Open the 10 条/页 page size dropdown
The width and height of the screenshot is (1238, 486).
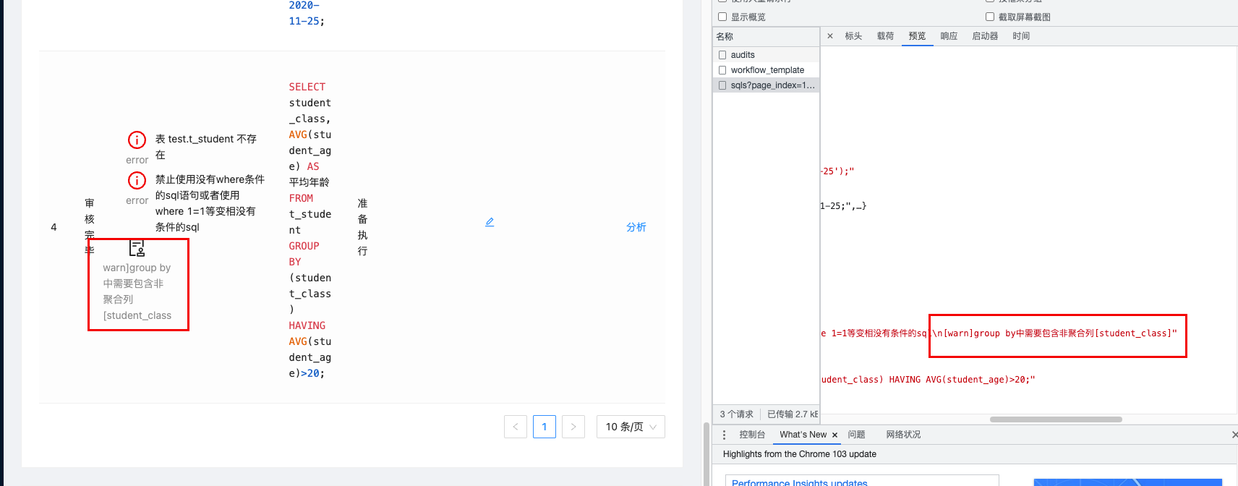tap(631, 427)
